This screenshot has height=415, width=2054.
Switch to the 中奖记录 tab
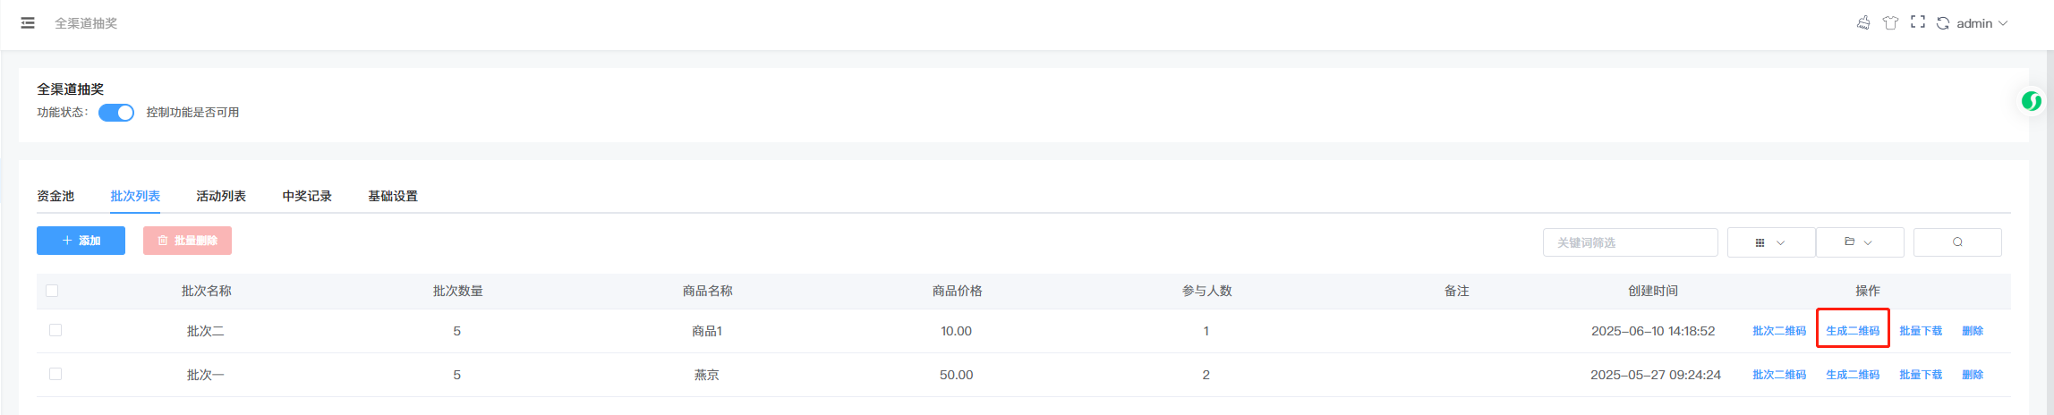click(307, 196)
